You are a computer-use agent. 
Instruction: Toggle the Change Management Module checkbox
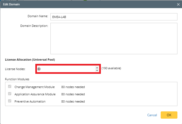tap(10, 86)
